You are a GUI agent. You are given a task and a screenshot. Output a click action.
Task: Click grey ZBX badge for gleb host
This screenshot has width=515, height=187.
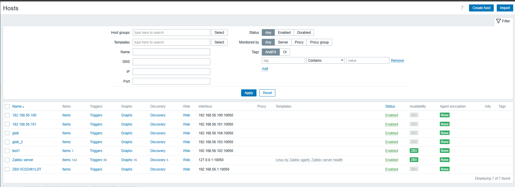tap(414, 133)
